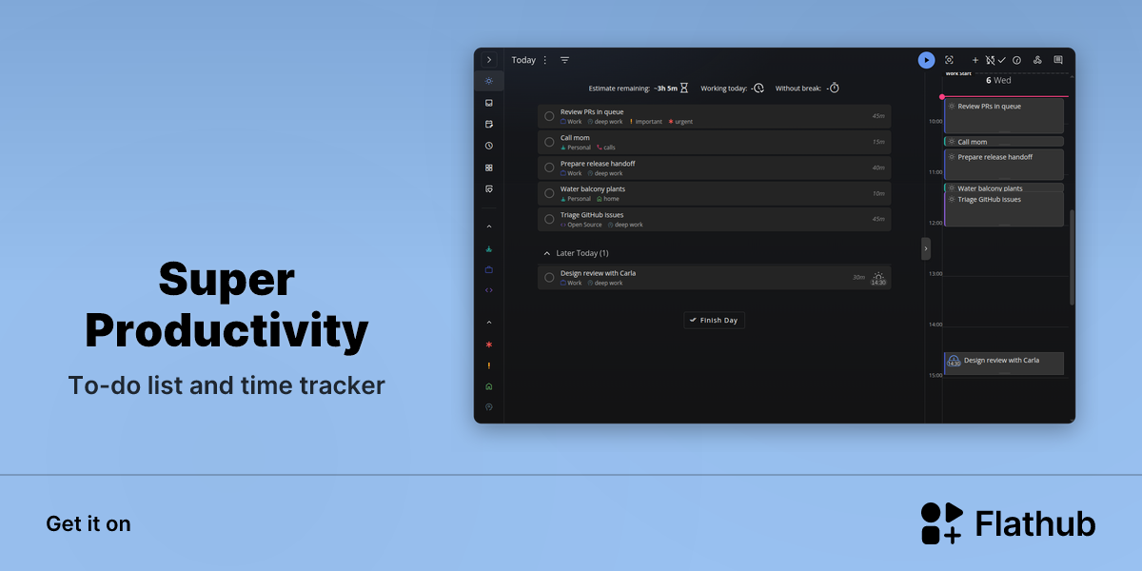Mark Review PRs in queue as done

(549, 116)
